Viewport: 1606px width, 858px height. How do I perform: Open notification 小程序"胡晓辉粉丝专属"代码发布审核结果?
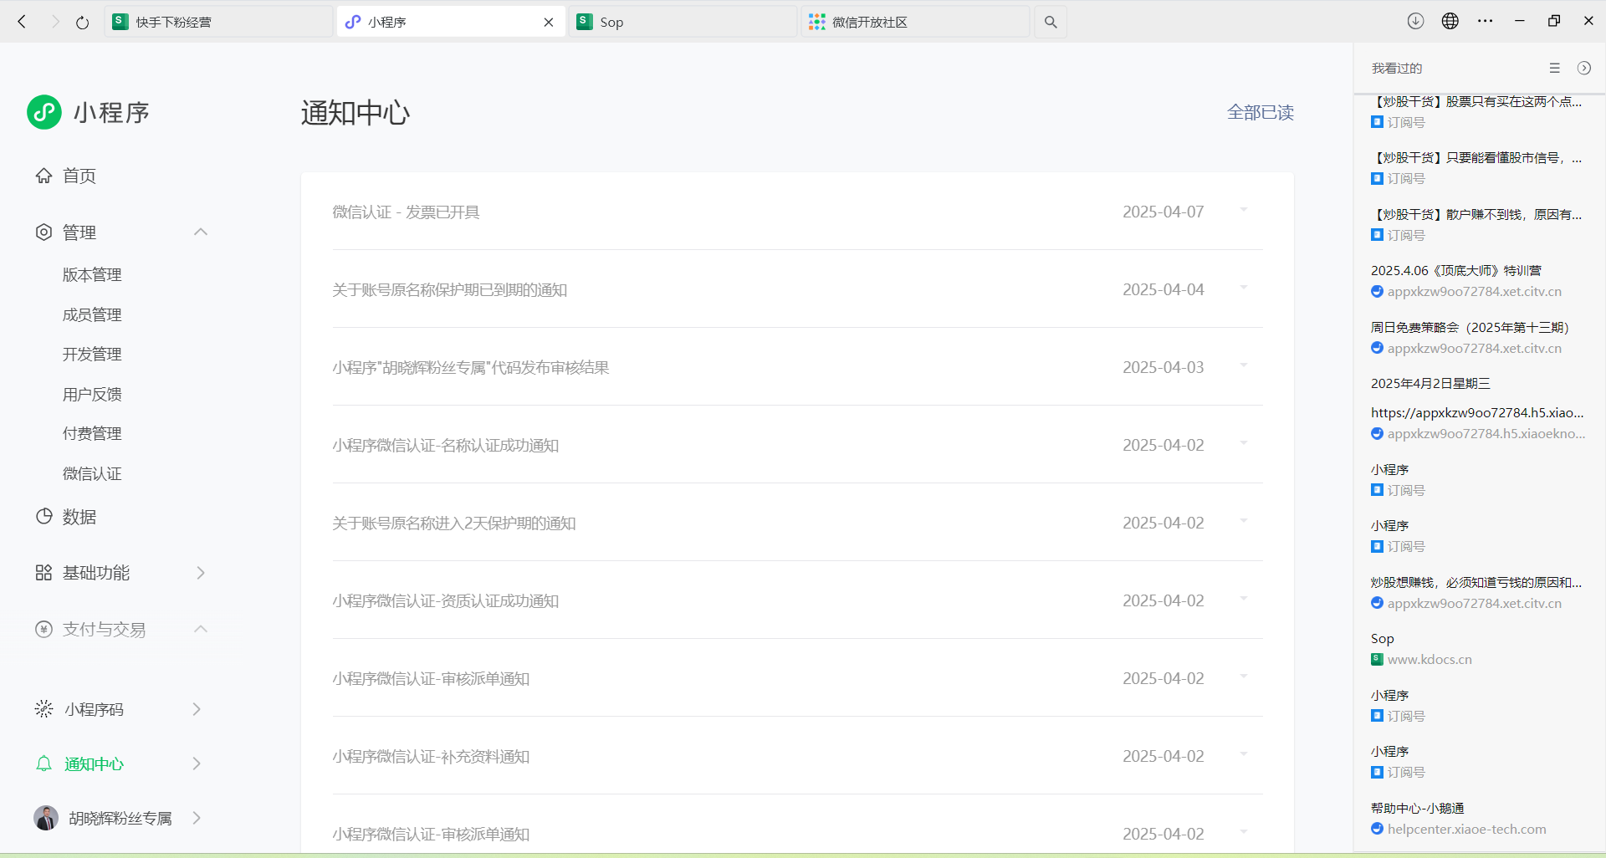[471, 368]
